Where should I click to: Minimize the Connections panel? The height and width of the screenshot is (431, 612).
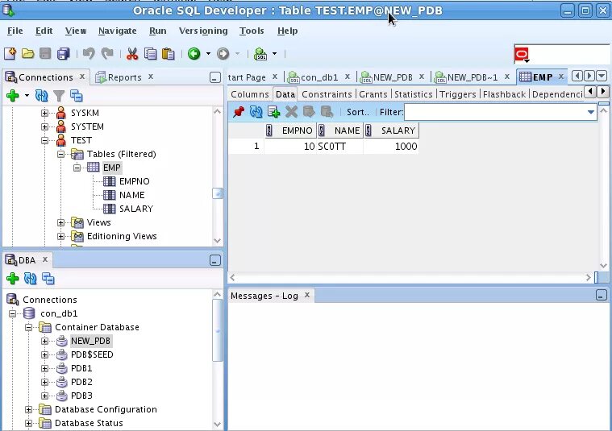[215, 77]
